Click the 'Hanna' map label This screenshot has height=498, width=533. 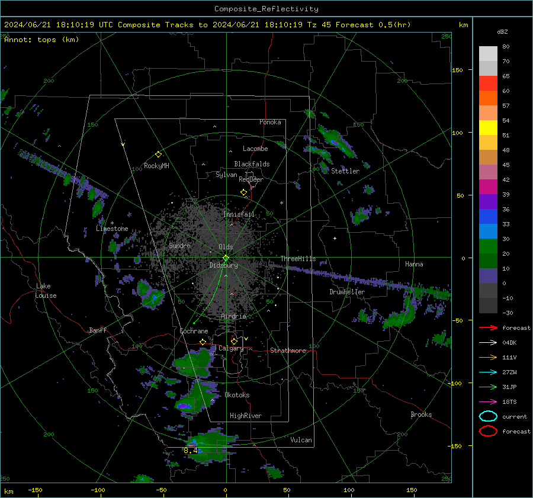point(414,264)
